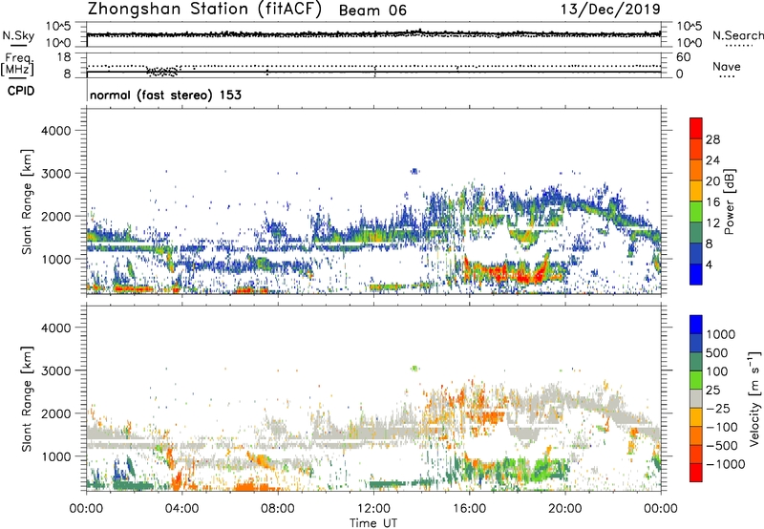Viewport: 764px width, 529px height.
Task: Click the "18" tick on the frequency axis
Action: (x=63, y=57)
